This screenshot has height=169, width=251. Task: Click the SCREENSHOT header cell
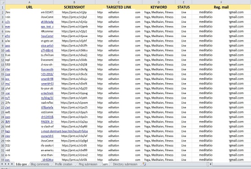tap(74, 7)
